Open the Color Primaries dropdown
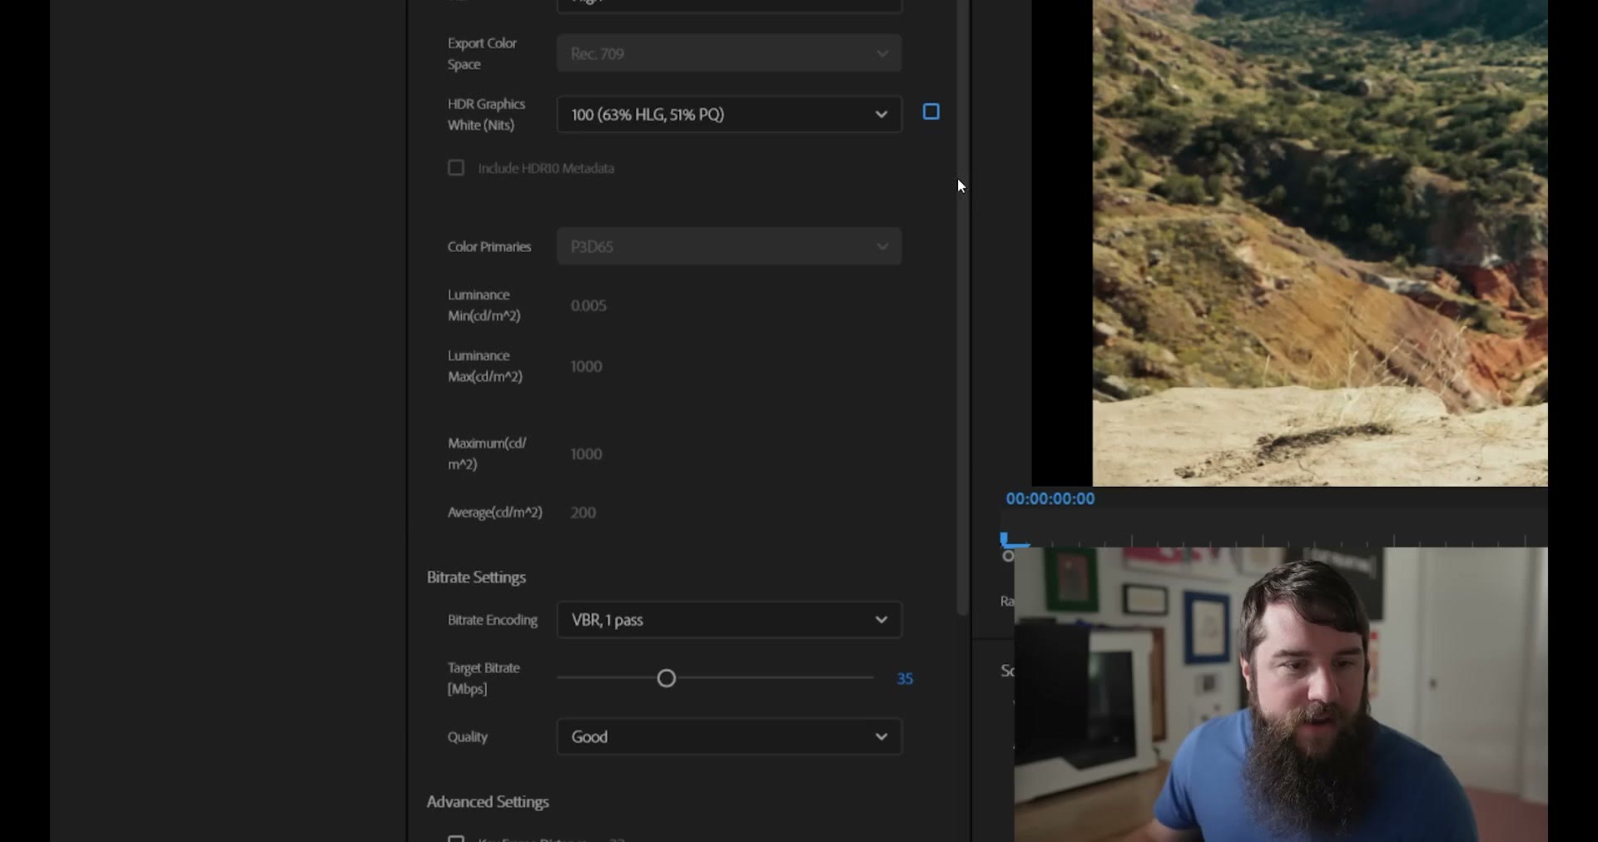This screenshot has width=1598, height=842. 729,246
